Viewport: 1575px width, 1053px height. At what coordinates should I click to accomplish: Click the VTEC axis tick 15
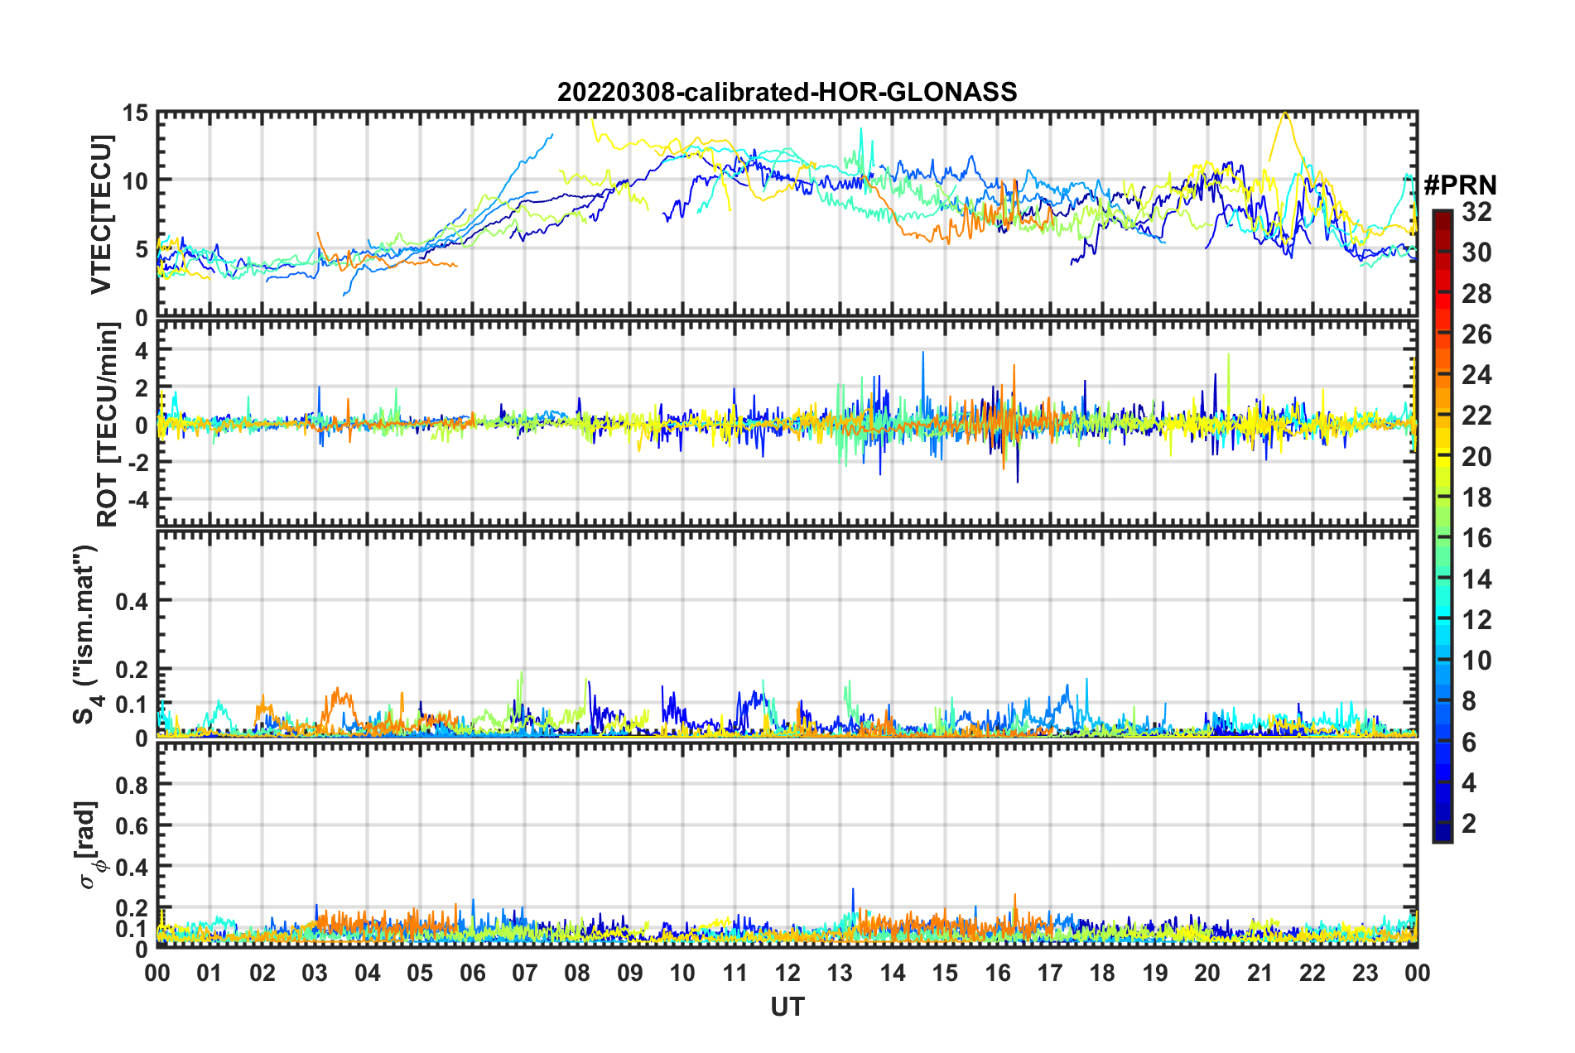136,113
